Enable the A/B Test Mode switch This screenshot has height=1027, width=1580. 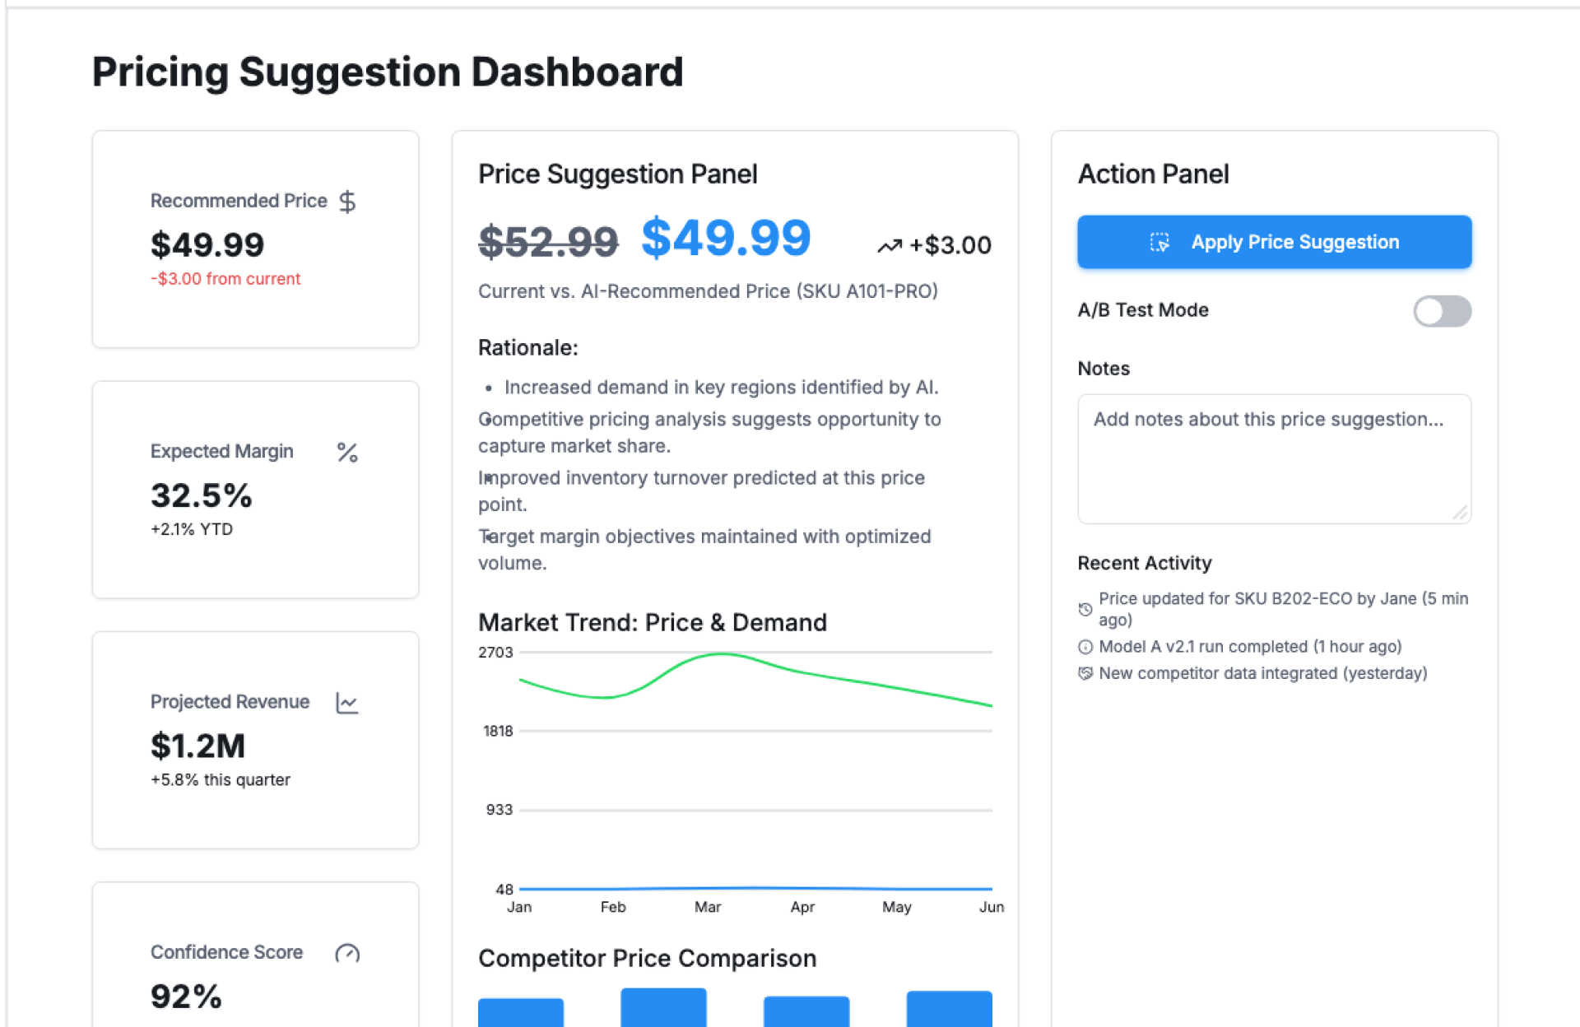pyautogui.click(x=1442, y=311)
